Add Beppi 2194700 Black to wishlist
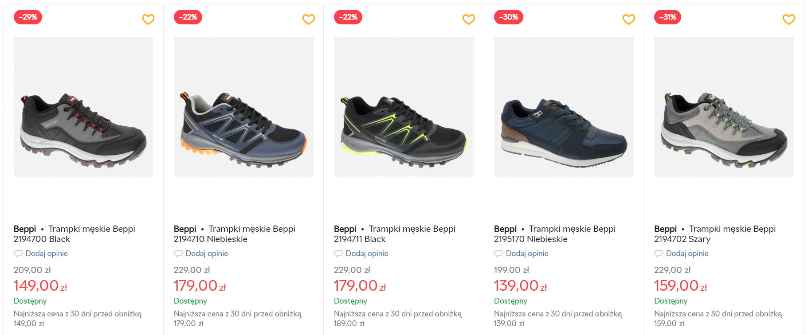Viewport: 808px width, 335px height. 148,19
